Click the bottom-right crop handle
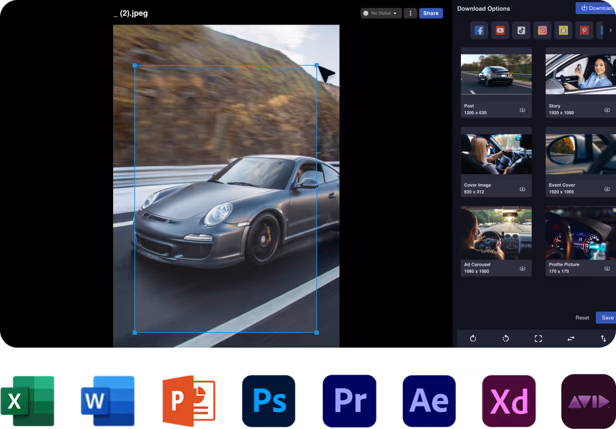This screenshot has height=429, width=616. (317, 333)
